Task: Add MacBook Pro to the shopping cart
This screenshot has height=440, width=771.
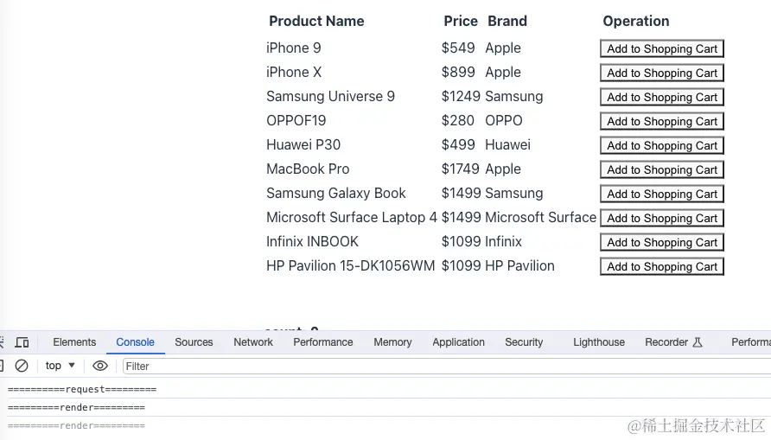Action: coord(662,169)
